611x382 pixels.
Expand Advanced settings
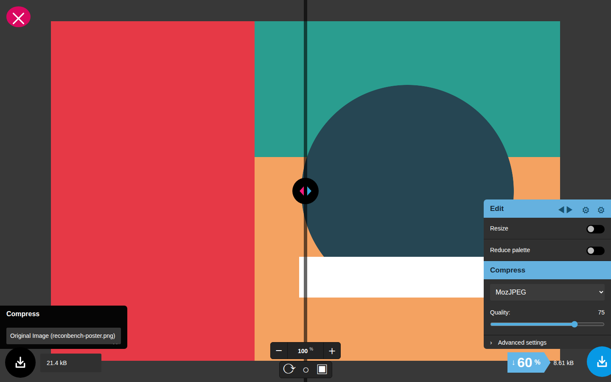click(x=547, y=343)
